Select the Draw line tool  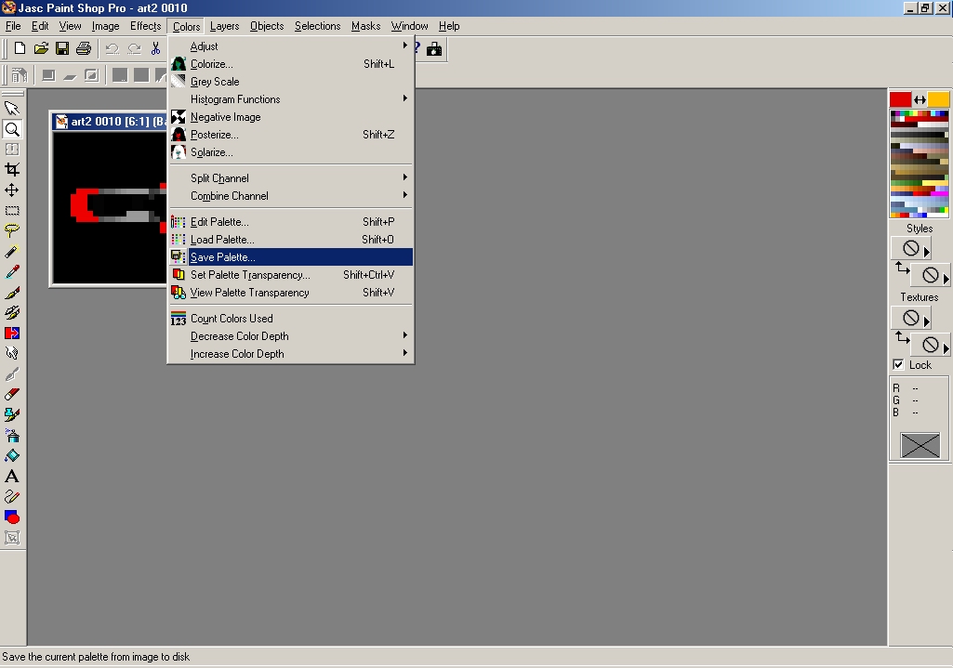click(x=12, y=497)
